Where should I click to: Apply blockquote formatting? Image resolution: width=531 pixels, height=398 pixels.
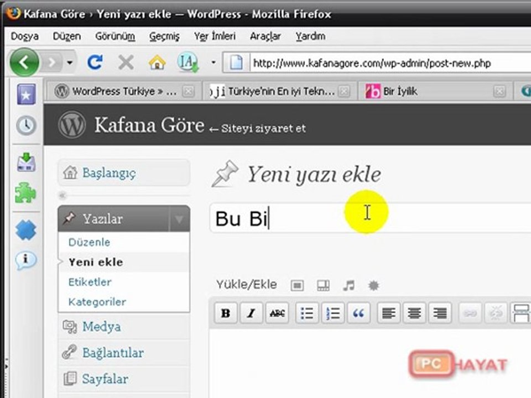(x=358, y=313)
